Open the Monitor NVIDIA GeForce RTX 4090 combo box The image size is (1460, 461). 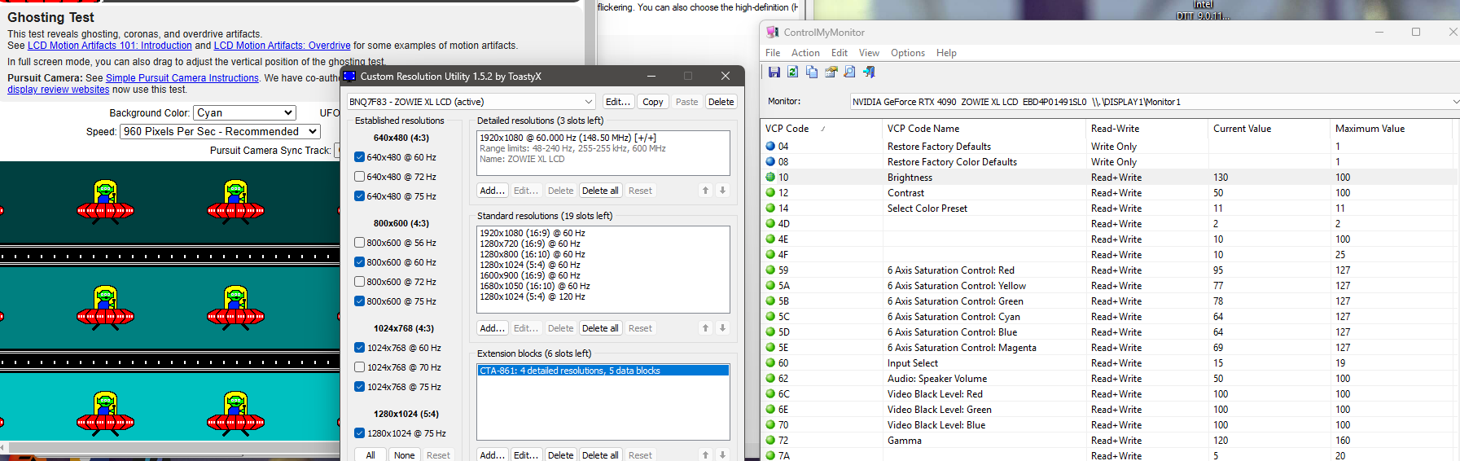(1155, 102)
